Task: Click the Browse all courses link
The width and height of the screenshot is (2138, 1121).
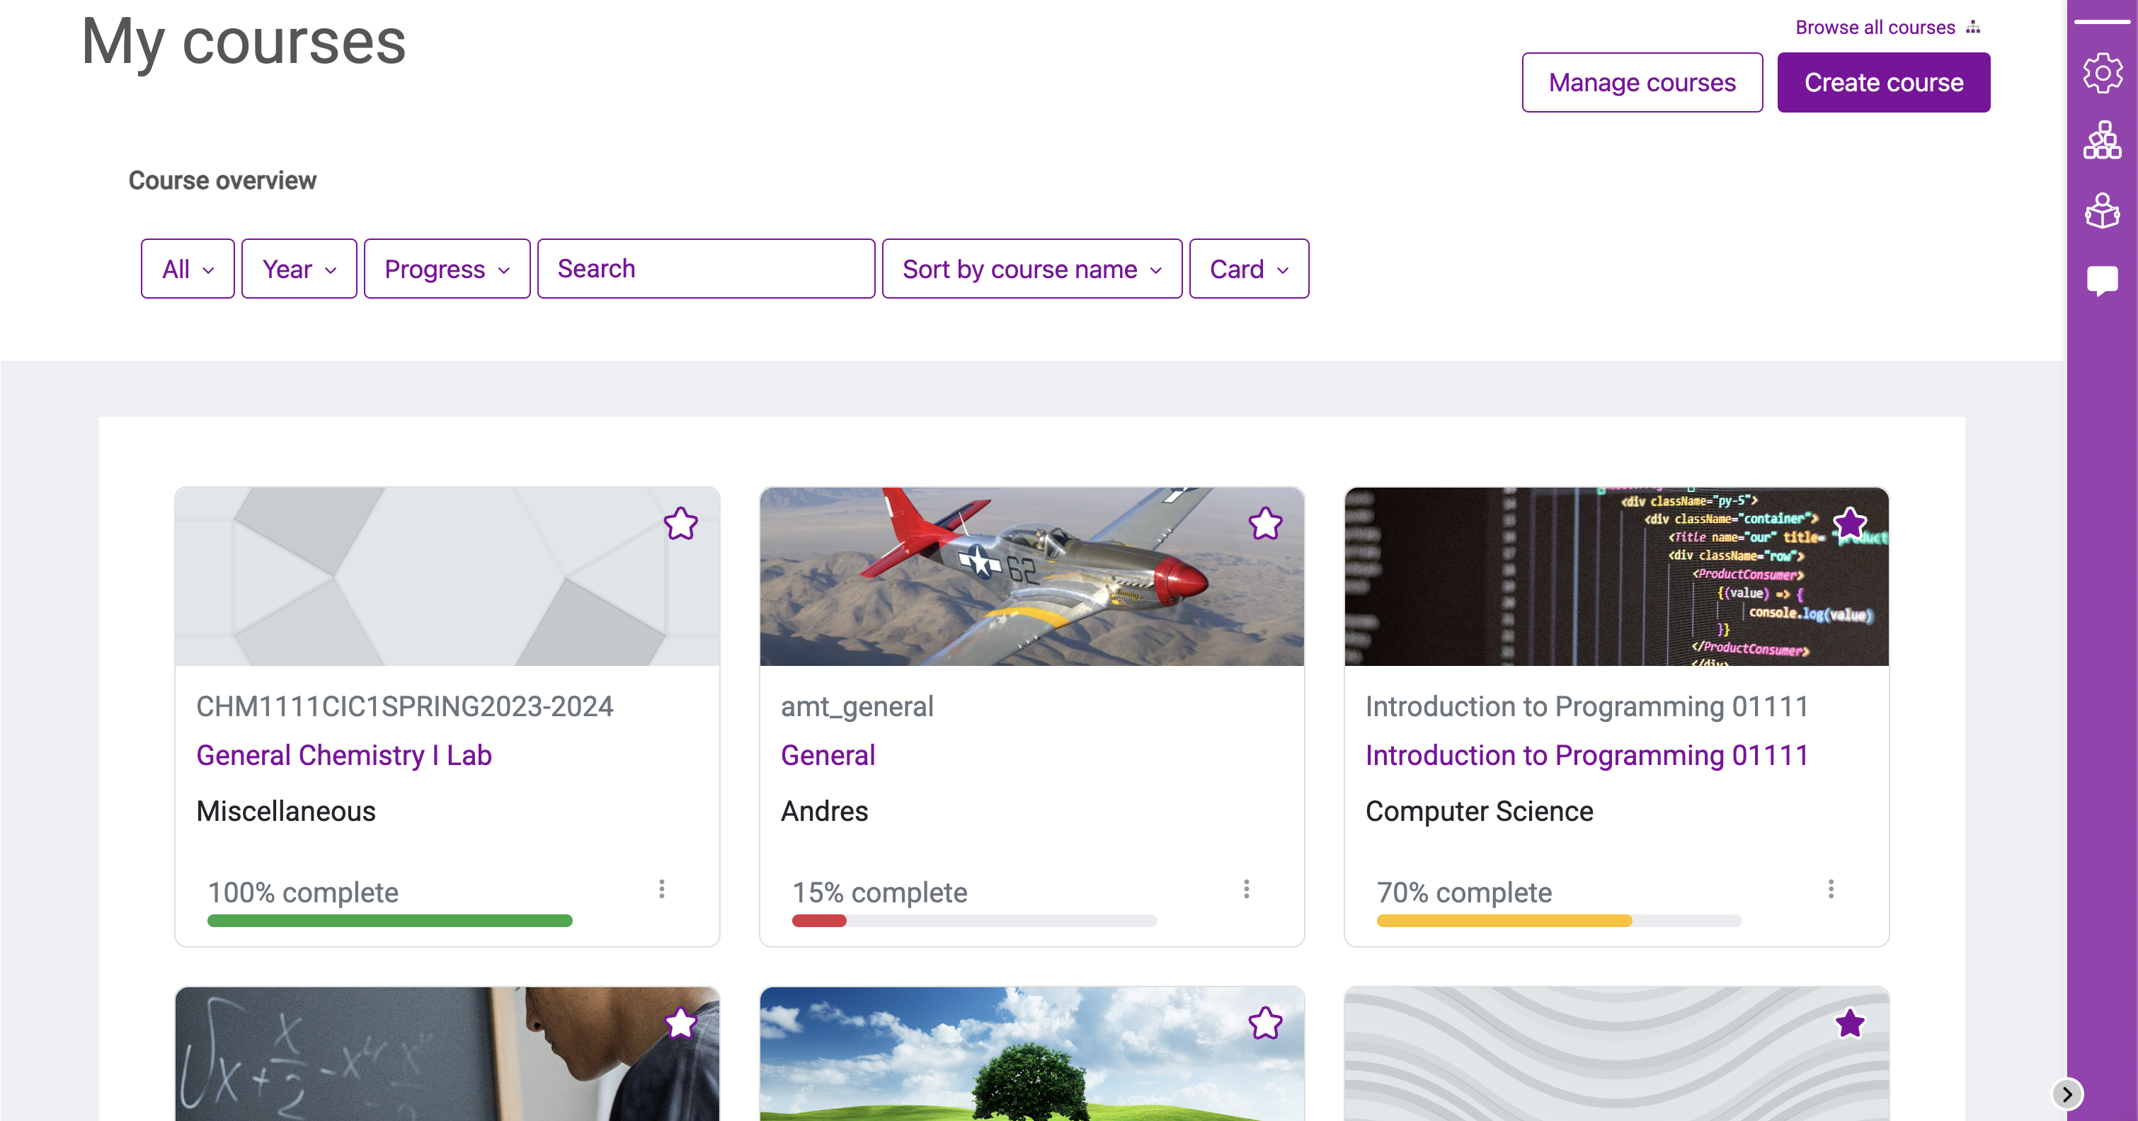Action: (x=1875, y=28)
